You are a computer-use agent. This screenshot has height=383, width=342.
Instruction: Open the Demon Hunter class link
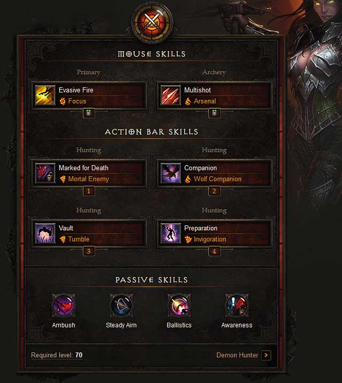(237, 355)
